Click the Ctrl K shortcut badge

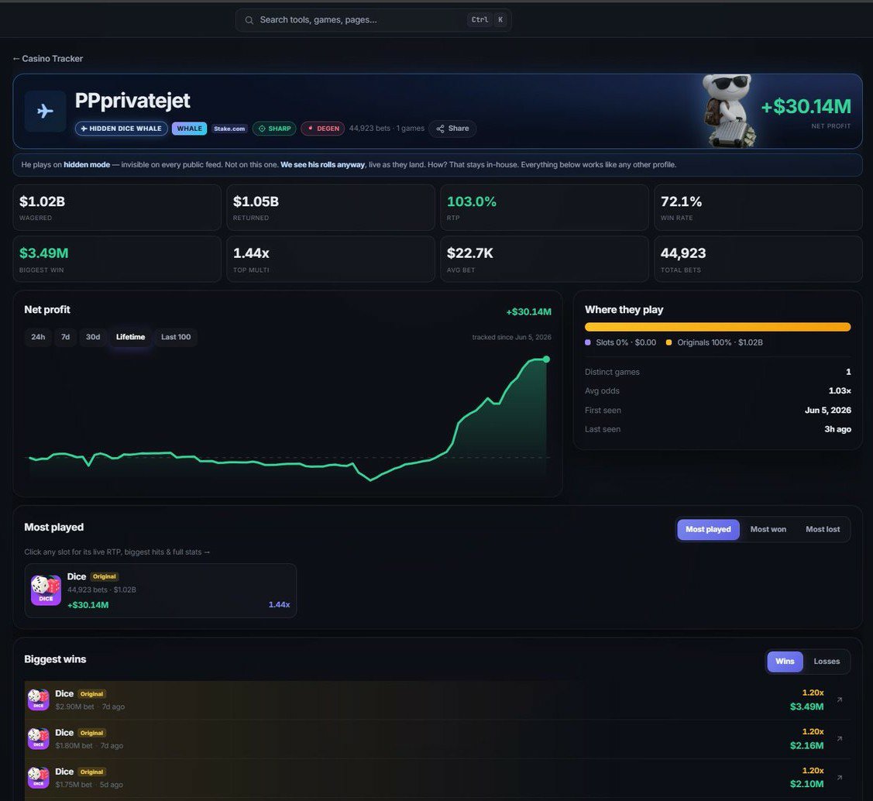[488, 19]
